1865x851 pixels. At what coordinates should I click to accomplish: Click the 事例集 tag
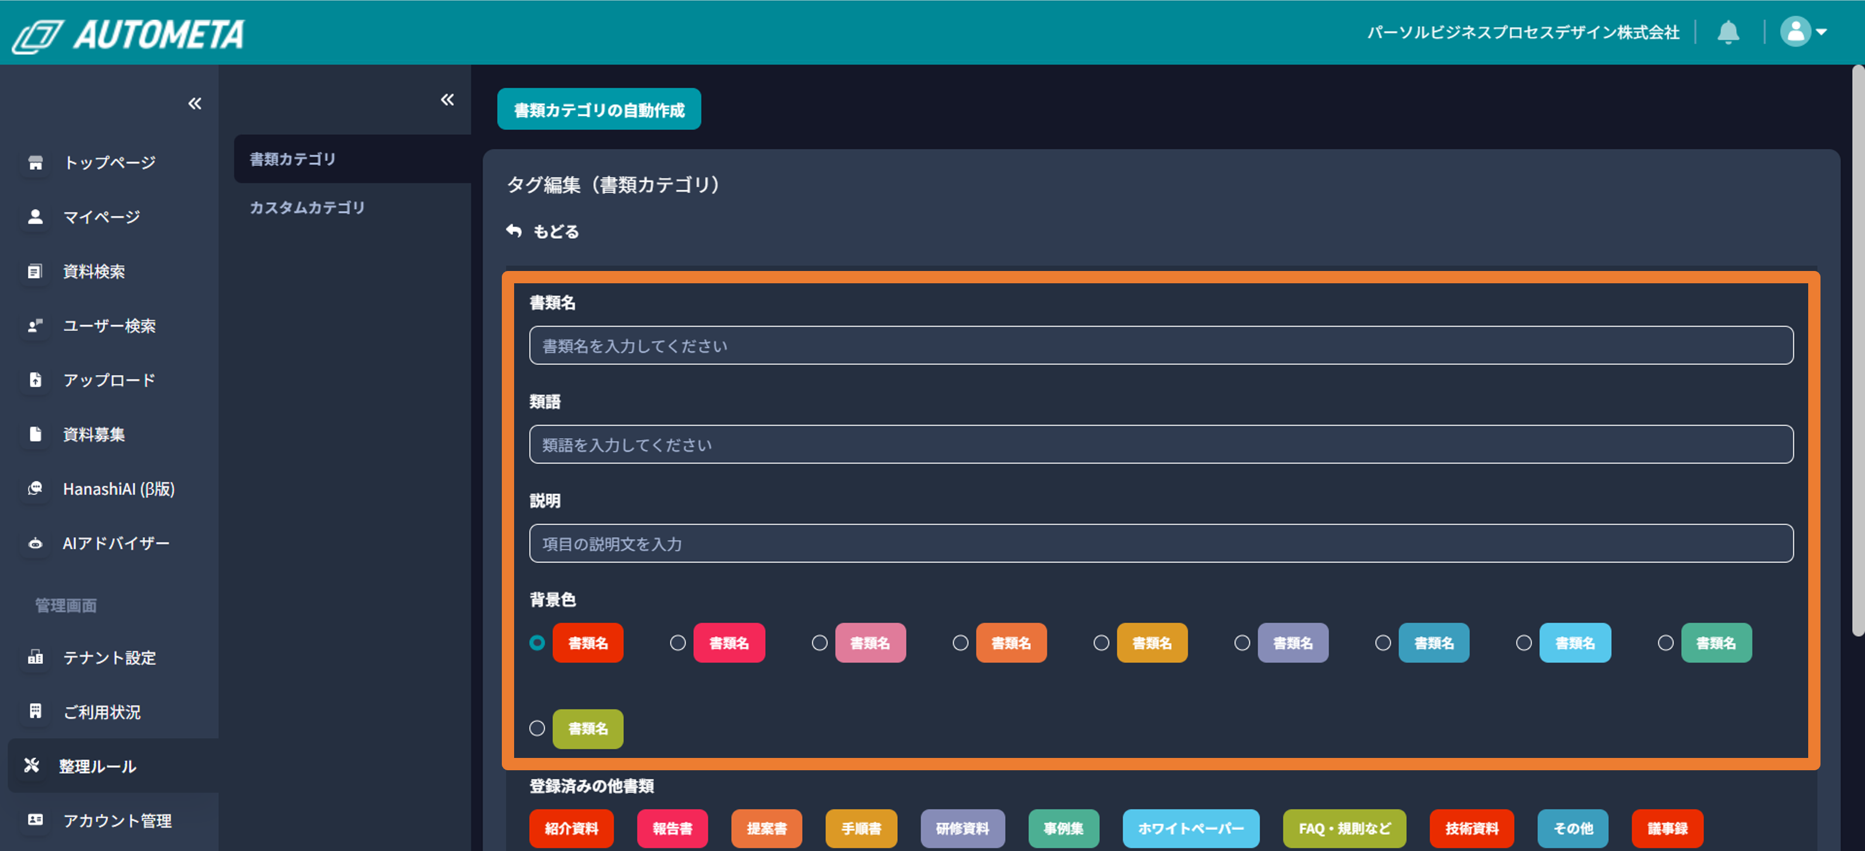pyautogui.click(x=1063, y=829)
